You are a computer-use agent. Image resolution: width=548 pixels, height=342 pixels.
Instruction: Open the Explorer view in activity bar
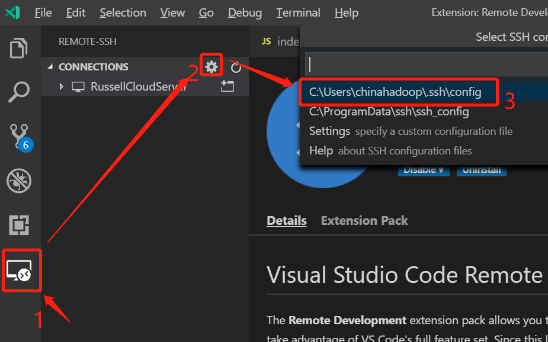pos(18,48)
